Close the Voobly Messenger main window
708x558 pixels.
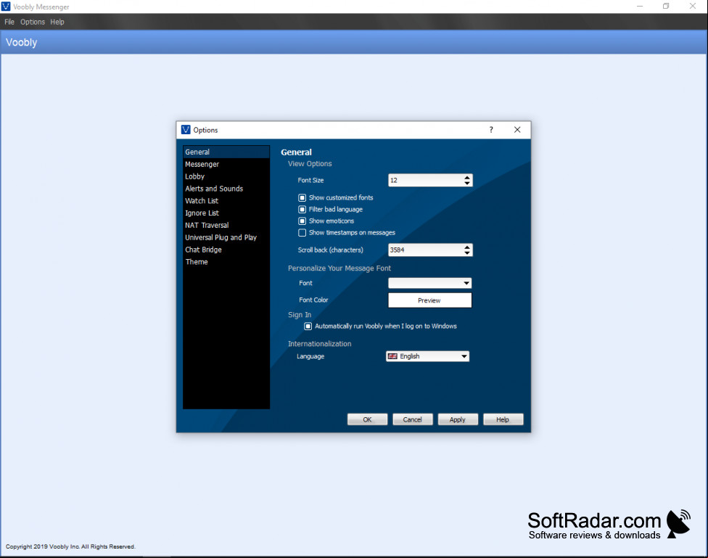click(693, 7)
